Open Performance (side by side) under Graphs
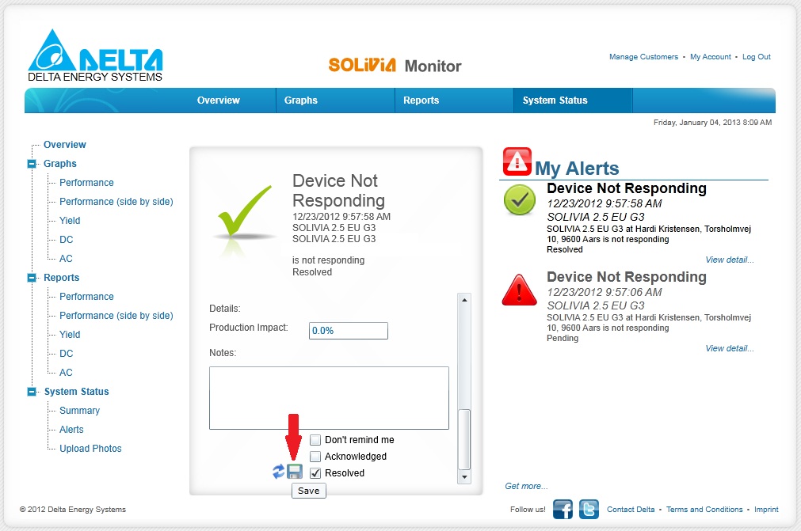The height and width of the screenshot is (531, 801). tap(116, 202)
